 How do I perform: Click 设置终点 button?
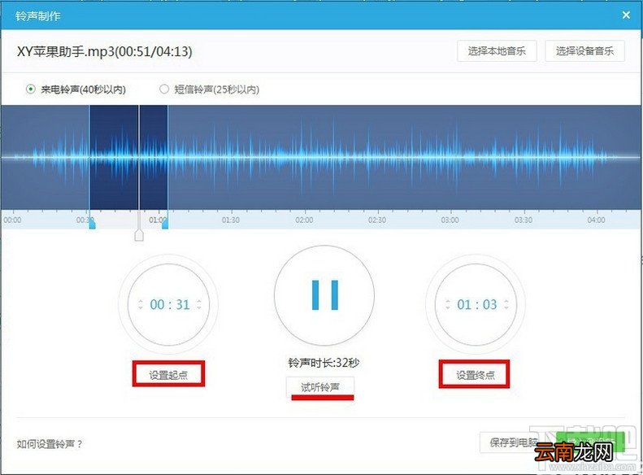point(475,375)
